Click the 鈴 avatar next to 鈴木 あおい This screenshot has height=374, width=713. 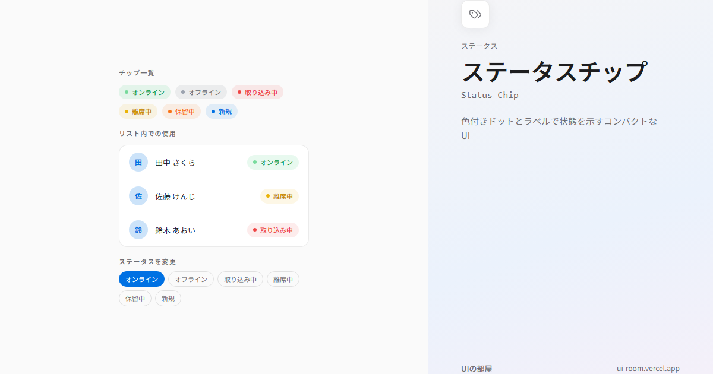click(x=138, y=230)
